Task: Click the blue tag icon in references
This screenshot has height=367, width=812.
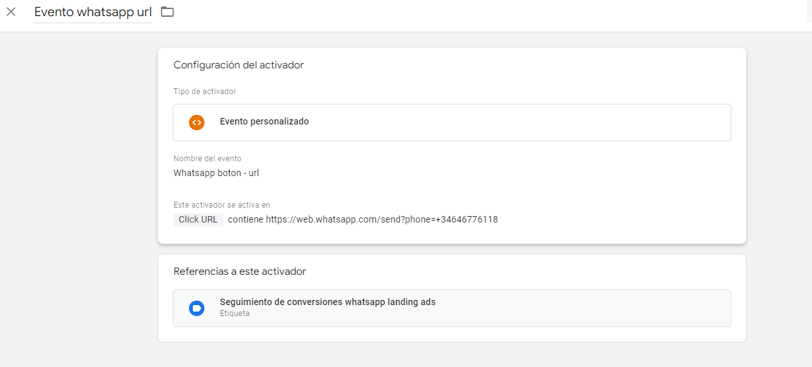Action: (x=197, y=308)
